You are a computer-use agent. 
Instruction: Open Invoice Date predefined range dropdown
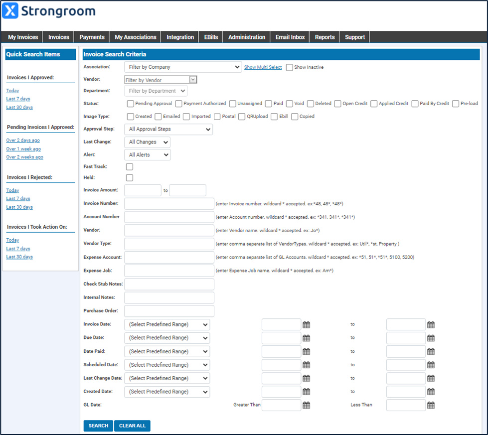pos(167,324)
